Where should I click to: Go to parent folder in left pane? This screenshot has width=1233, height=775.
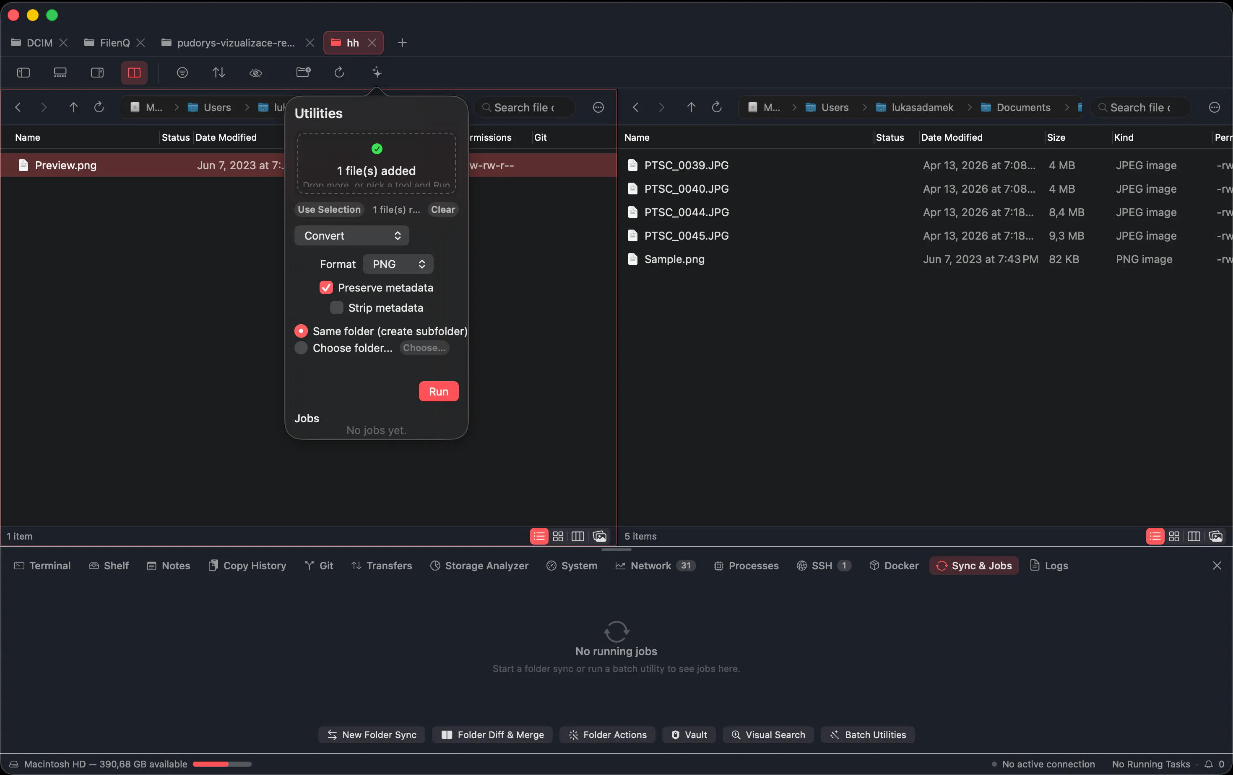(74, 107)
